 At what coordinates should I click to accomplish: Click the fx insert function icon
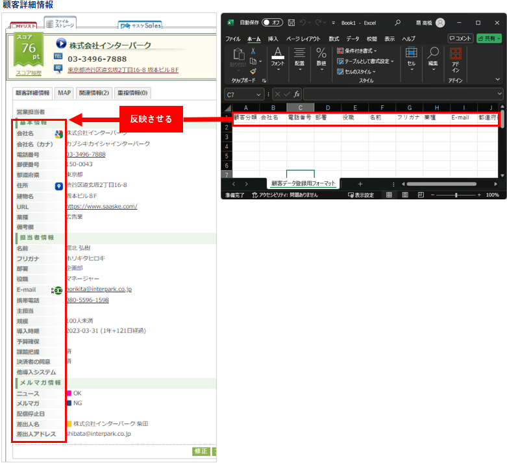[x=297, y=94]
